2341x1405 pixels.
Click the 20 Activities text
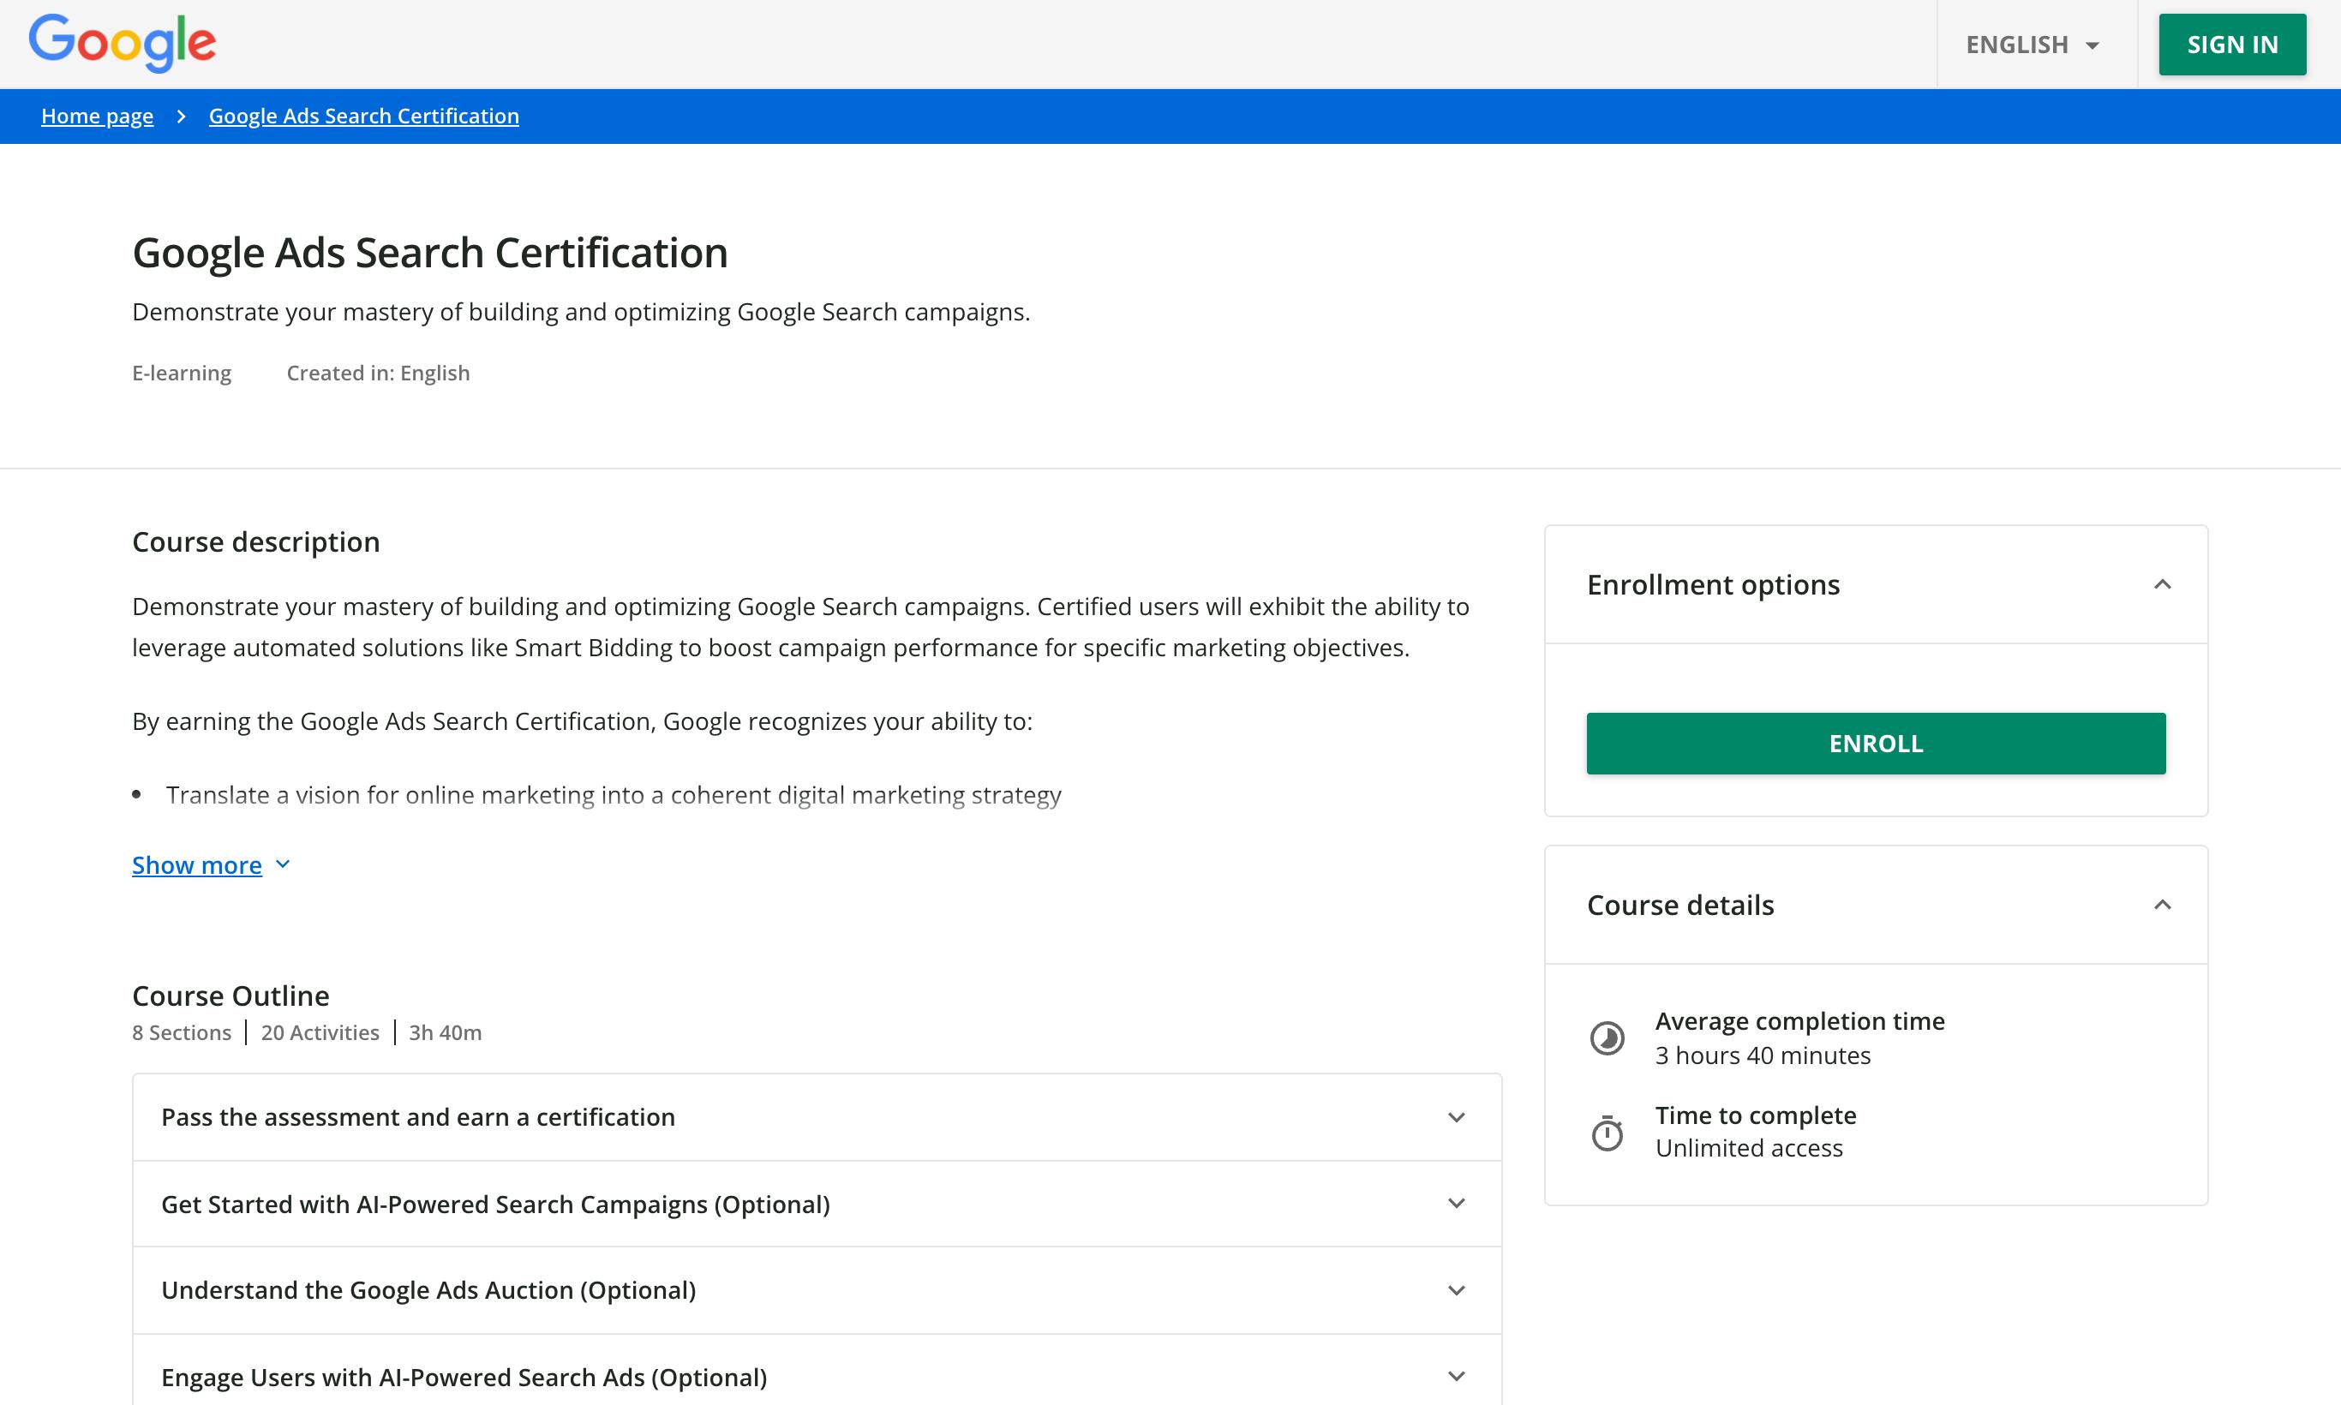[x=320, y=1033]
